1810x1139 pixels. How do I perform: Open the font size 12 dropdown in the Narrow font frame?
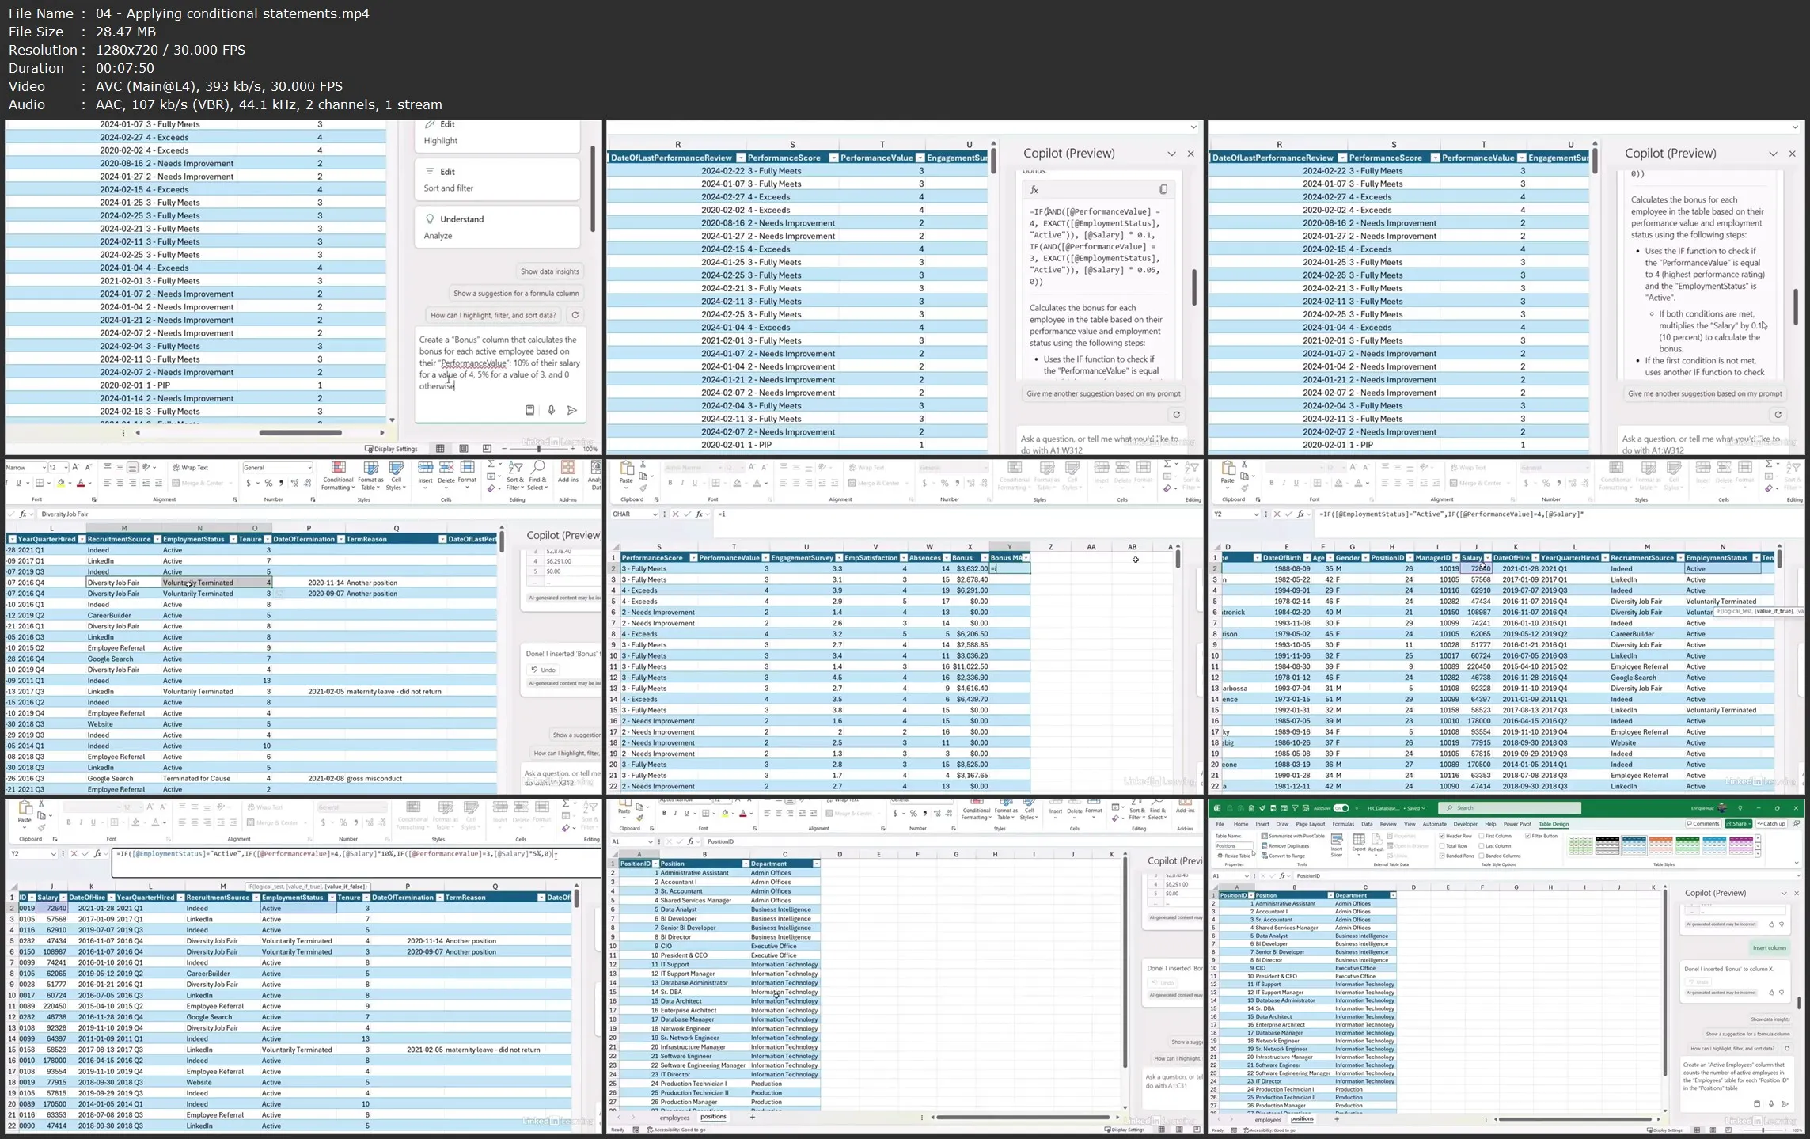pyautogui.click(x=64, y=468)
